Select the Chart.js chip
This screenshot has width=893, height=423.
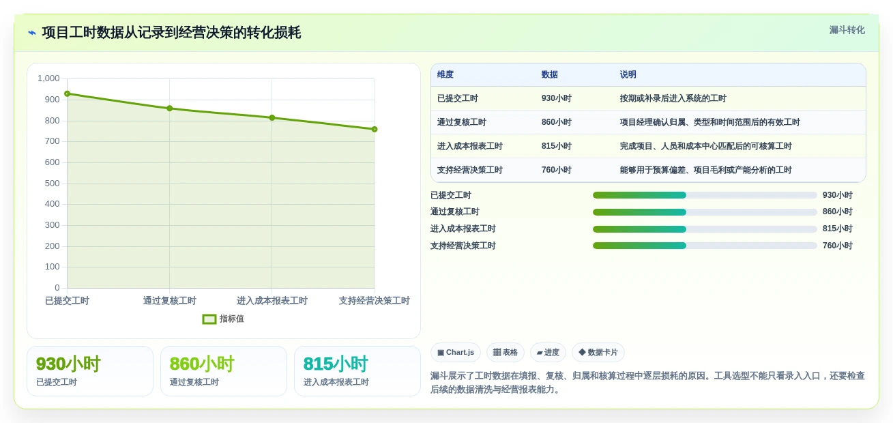pyautogui.click(x=456, y=353)
